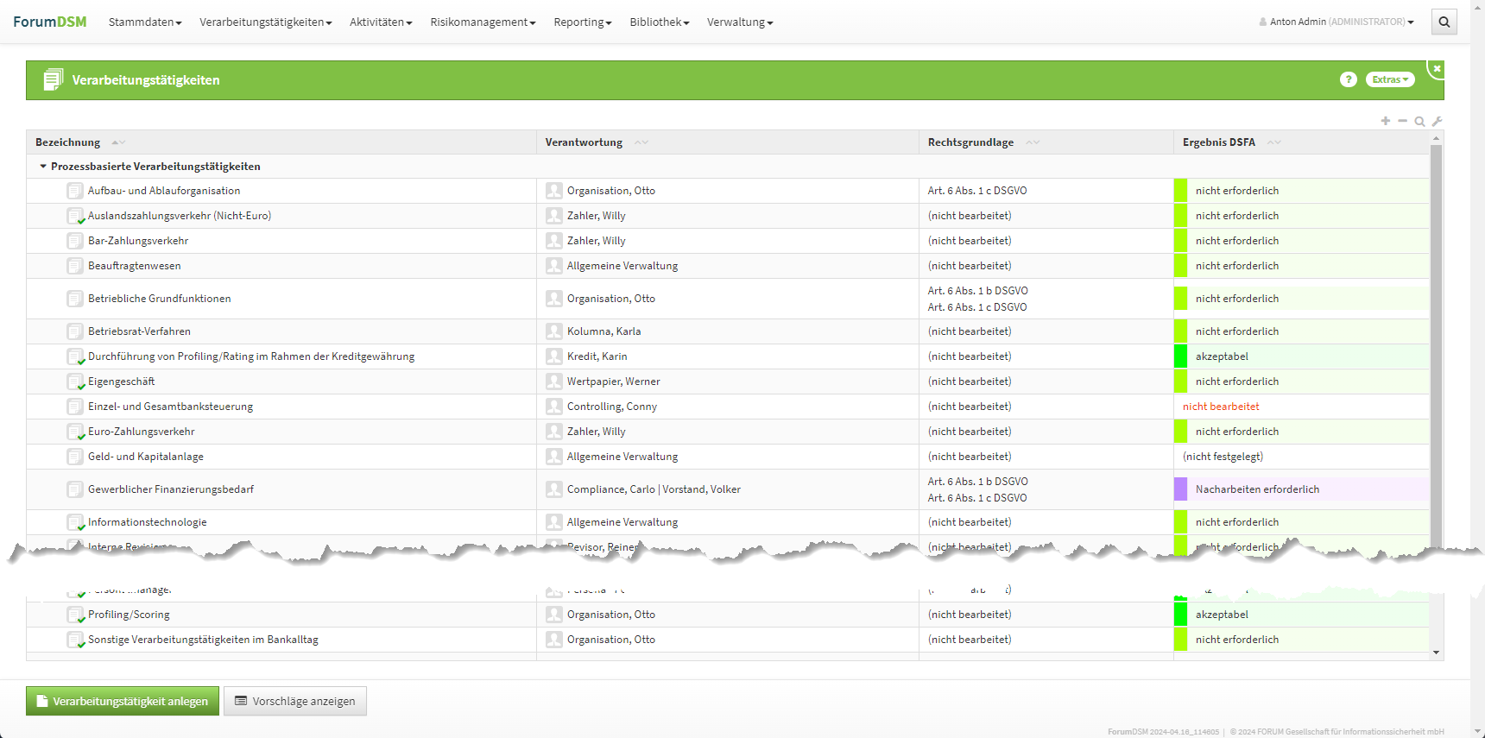Click the global search icon in the navbar
Image resolution: width=1485 pixels, height=738 pixels.
pyautogui.click(x=1444, y=22)
